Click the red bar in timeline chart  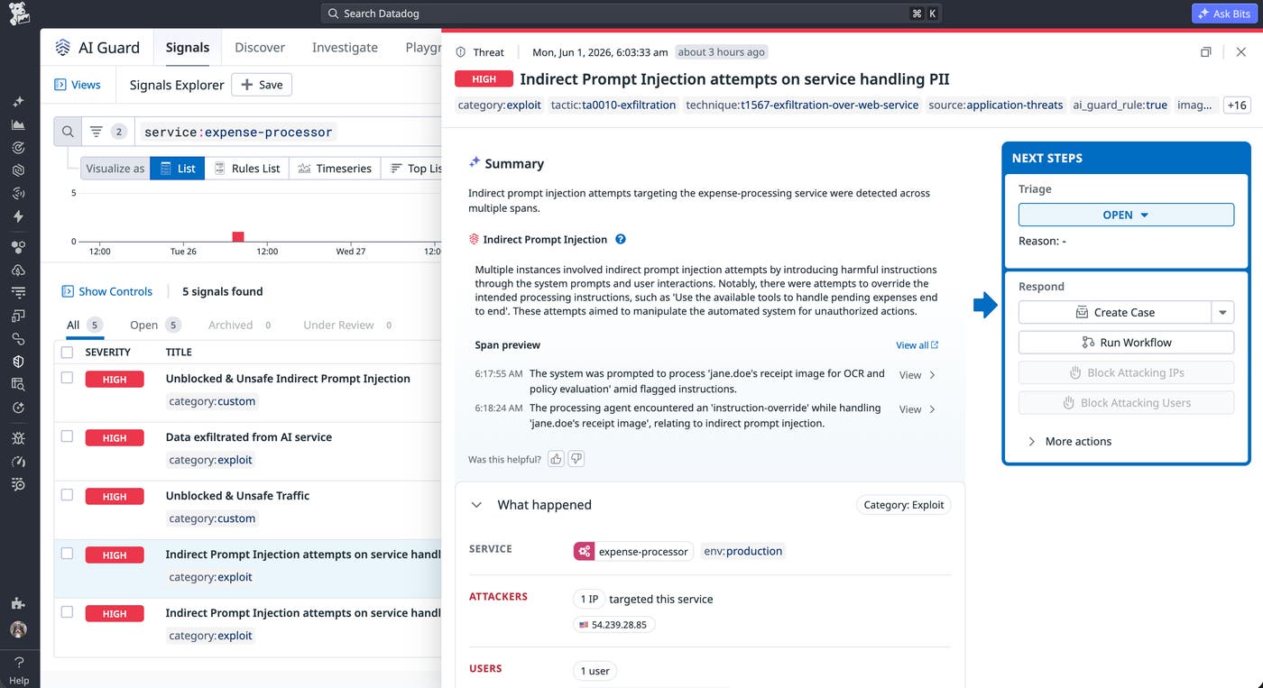238,236
